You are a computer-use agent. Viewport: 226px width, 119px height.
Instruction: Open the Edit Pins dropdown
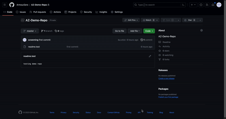pyautogui.click(x=131, y=20)
